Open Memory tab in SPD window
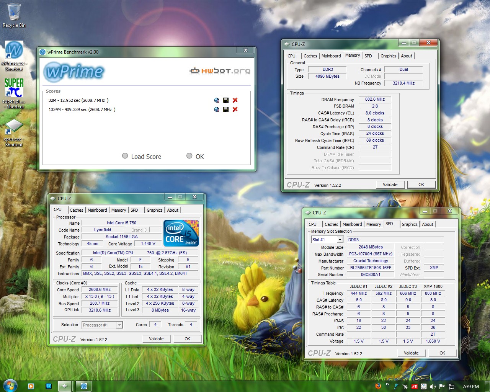The width and height of the screenshot is (490, 392). [x=374, y=224]
